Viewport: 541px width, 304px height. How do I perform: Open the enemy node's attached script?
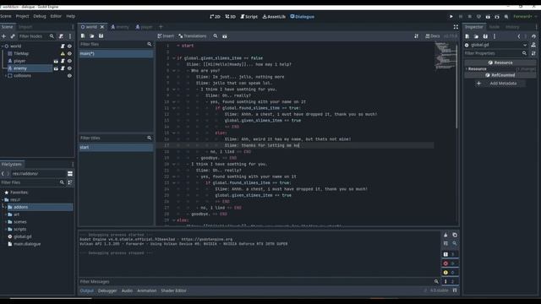pyautogui.click(x=63, y=68)
